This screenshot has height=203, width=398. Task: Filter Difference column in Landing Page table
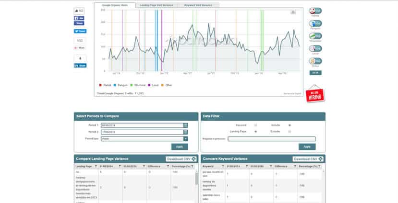point(168,166)
